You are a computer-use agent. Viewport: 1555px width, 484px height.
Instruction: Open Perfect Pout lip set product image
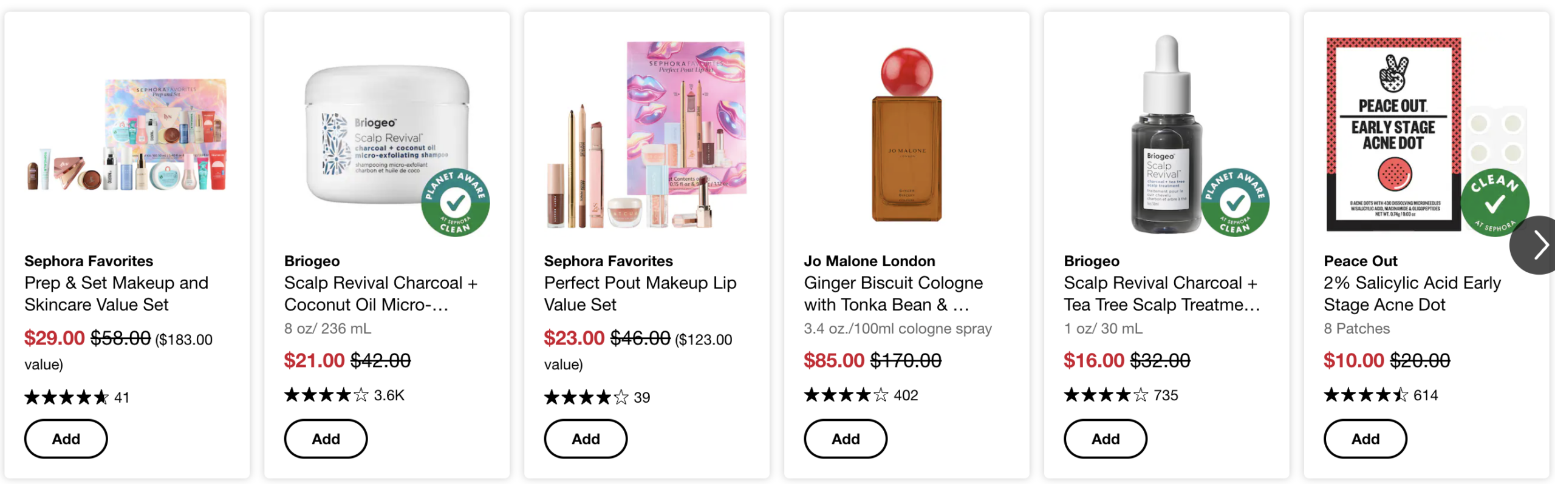tap(647, 135)
